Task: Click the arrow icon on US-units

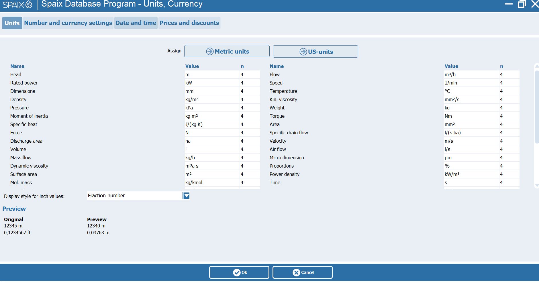Action: 303,52
